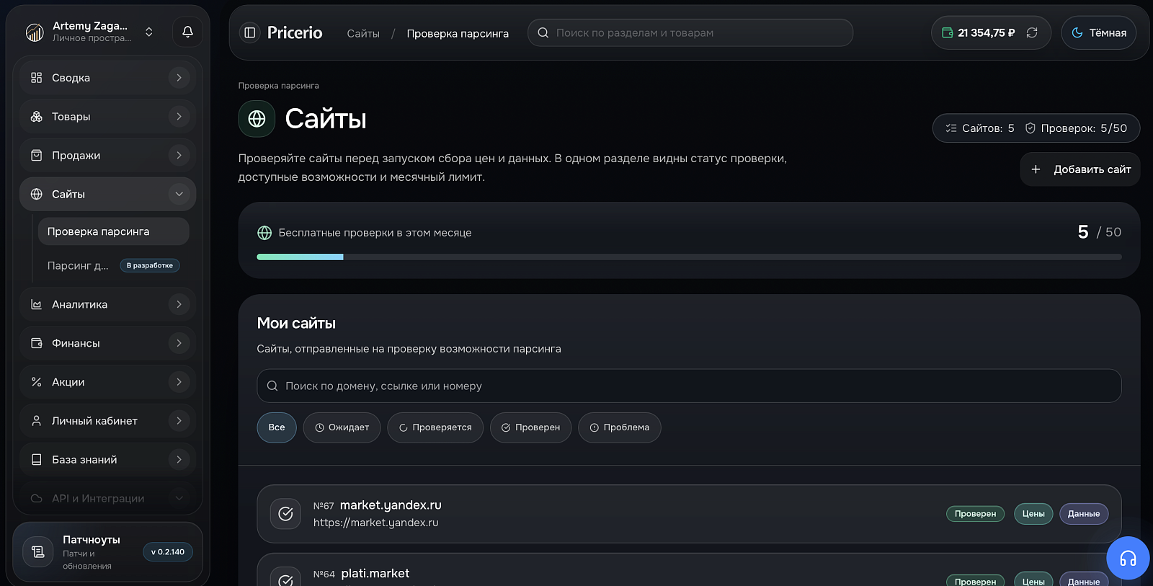Screen dimensions: 1153x586
Task: Switch theme using Тёмная toggle
Action: (x=1098, y=33)
